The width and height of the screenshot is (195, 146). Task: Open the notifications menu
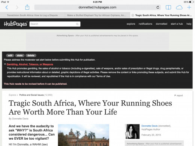[x=145, y=24]
